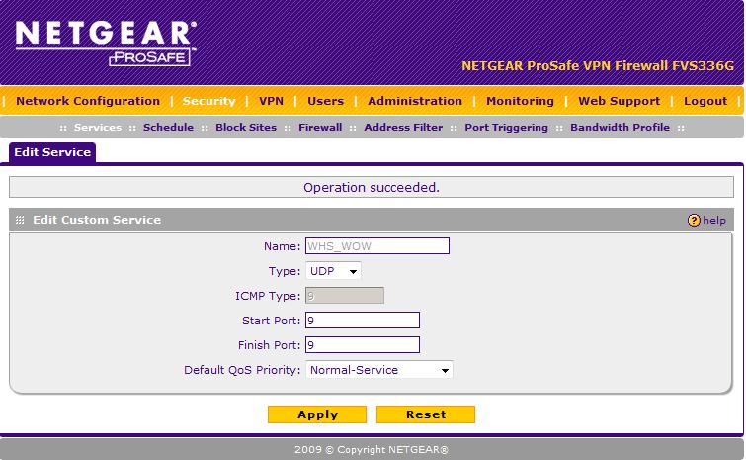The image size is (746, 460).
Task: Go to the Port Triggering submenu
Action: 506,128
